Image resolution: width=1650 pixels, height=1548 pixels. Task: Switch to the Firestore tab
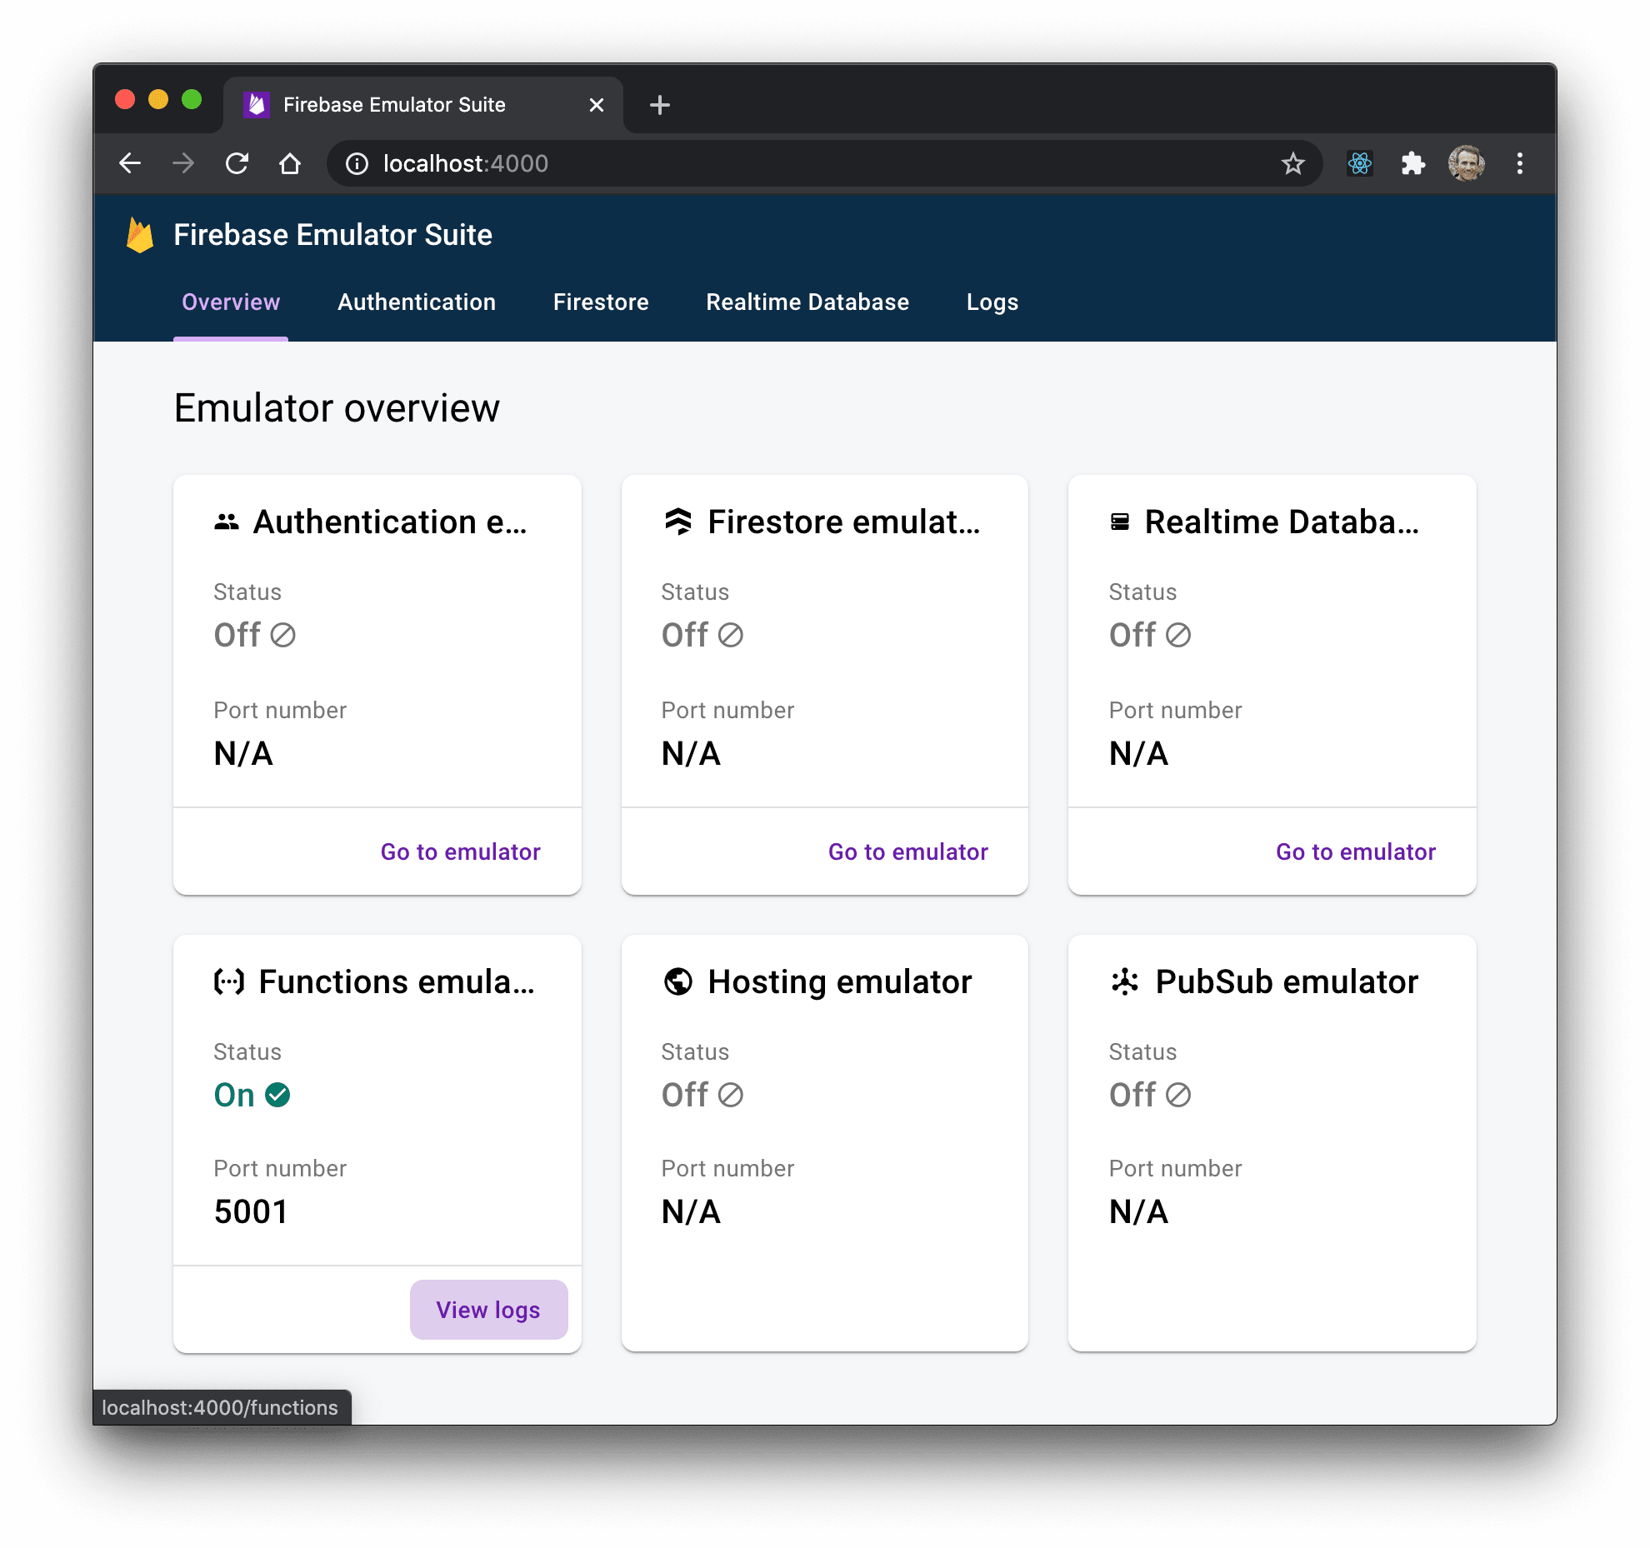(x=601, y=302)
